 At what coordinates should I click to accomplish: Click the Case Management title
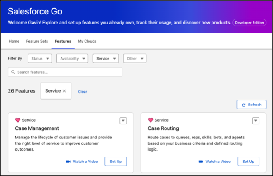pos(37,128)
